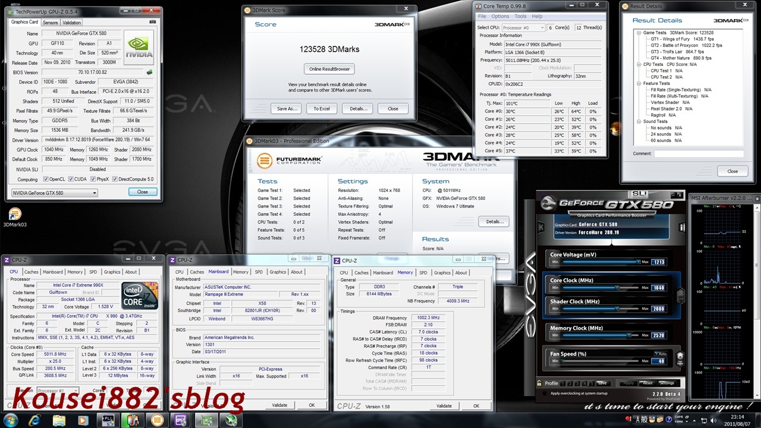Screen dimensions: 761x428
Task: Open the GPU selection dropdown in GPU-Z
Action: pyautogui.click(x=54, y=193)
